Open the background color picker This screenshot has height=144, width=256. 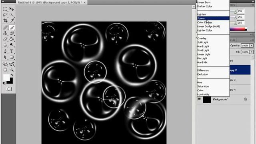(x=11, y=82)
